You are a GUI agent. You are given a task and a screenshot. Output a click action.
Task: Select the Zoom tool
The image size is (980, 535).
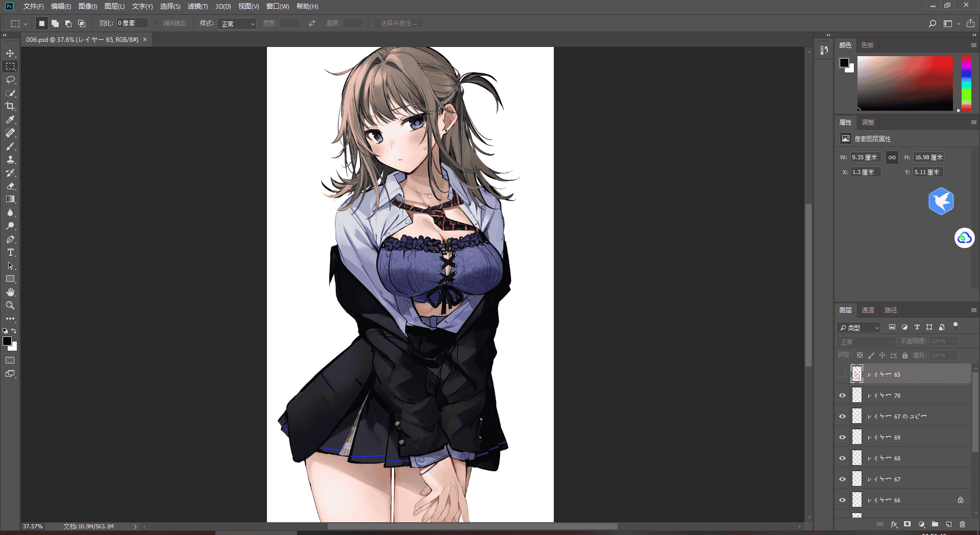[10, 305]
